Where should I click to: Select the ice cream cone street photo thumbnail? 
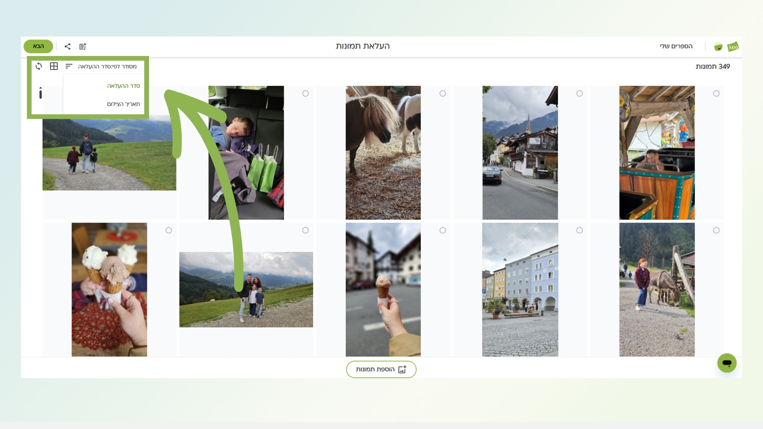pos(383,289)
